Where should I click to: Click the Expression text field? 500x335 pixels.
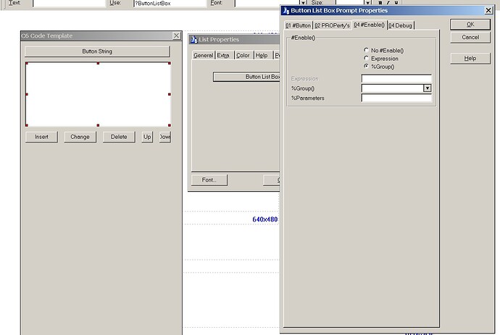click(x=396, y=78)
